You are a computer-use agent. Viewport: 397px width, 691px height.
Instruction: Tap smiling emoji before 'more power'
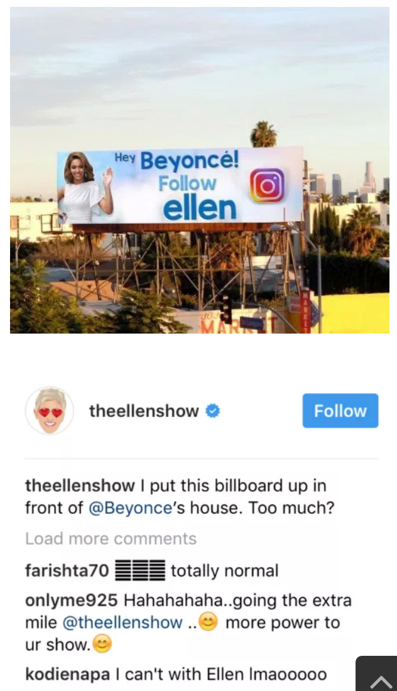(209, 623)
